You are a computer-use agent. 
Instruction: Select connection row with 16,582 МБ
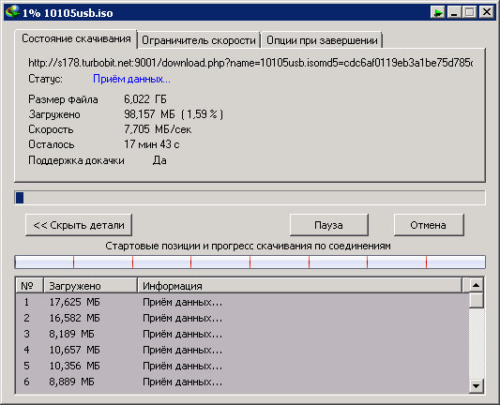click(x=242, y=318)
